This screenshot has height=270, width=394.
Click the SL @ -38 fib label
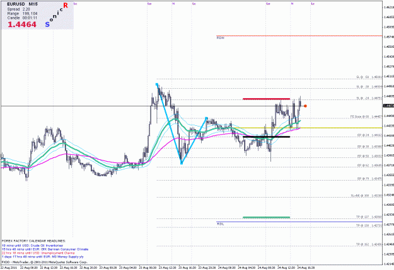pyautogui.click(x=369, y=87)
